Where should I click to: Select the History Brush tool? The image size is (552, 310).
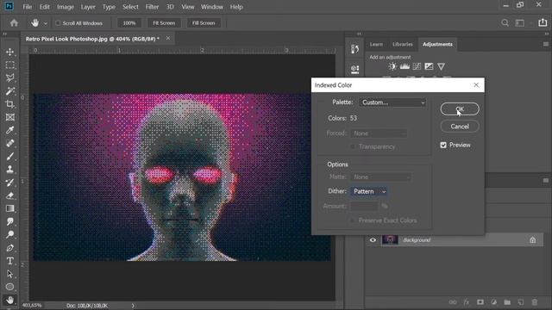pos(9,183)
